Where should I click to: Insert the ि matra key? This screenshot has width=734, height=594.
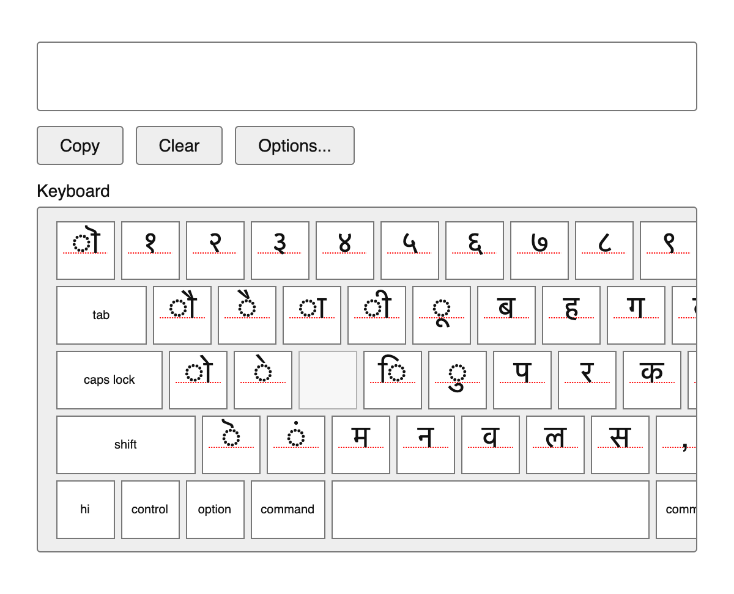tap(393, 380)
